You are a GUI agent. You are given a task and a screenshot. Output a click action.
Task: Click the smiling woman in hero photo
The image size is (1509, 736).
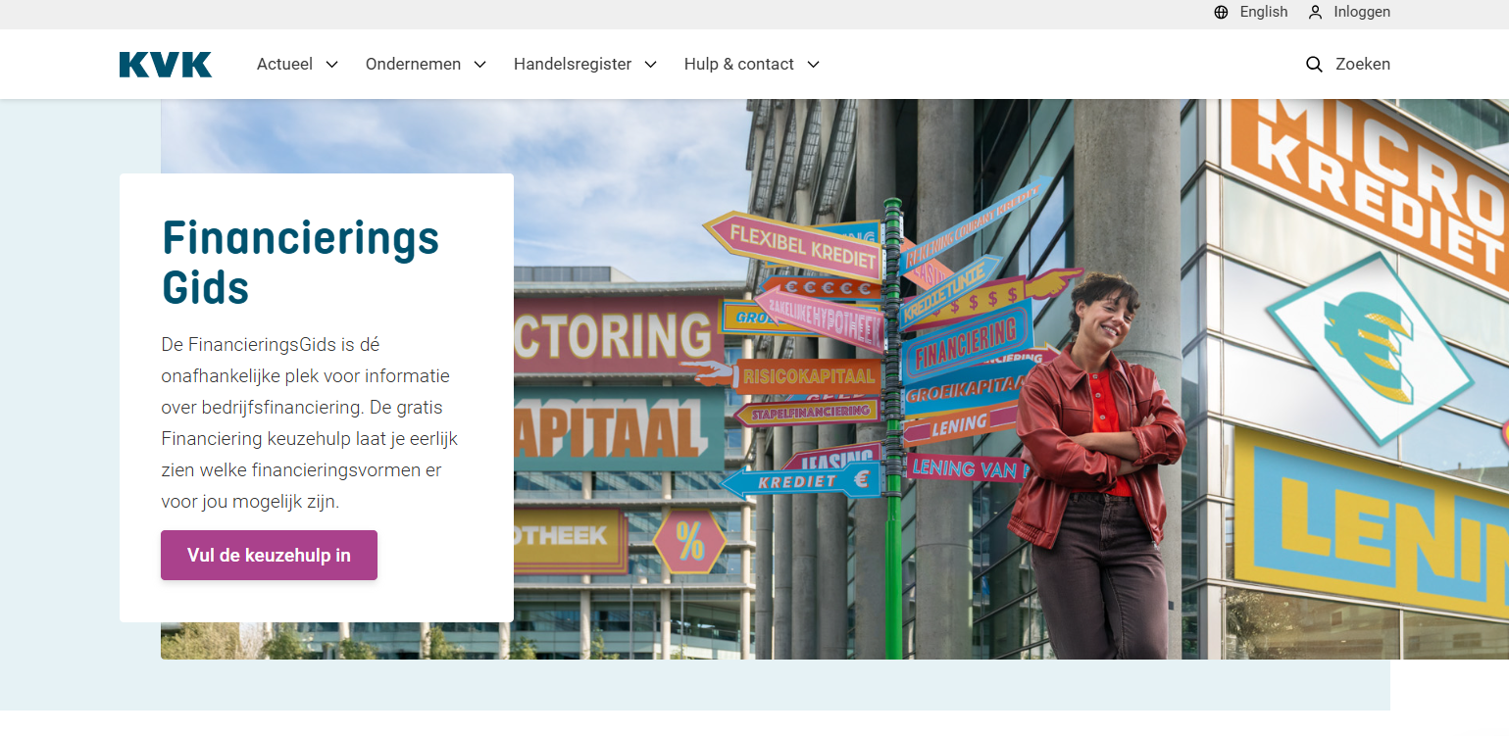pos(1096,466)
